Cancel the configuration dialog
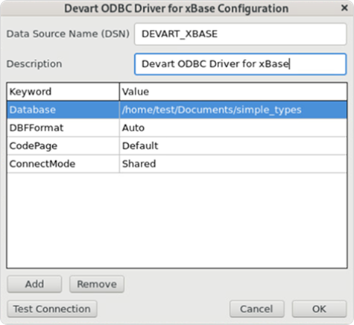The width and height of the screenshot is (354, 325). click(x=256, y=309)
